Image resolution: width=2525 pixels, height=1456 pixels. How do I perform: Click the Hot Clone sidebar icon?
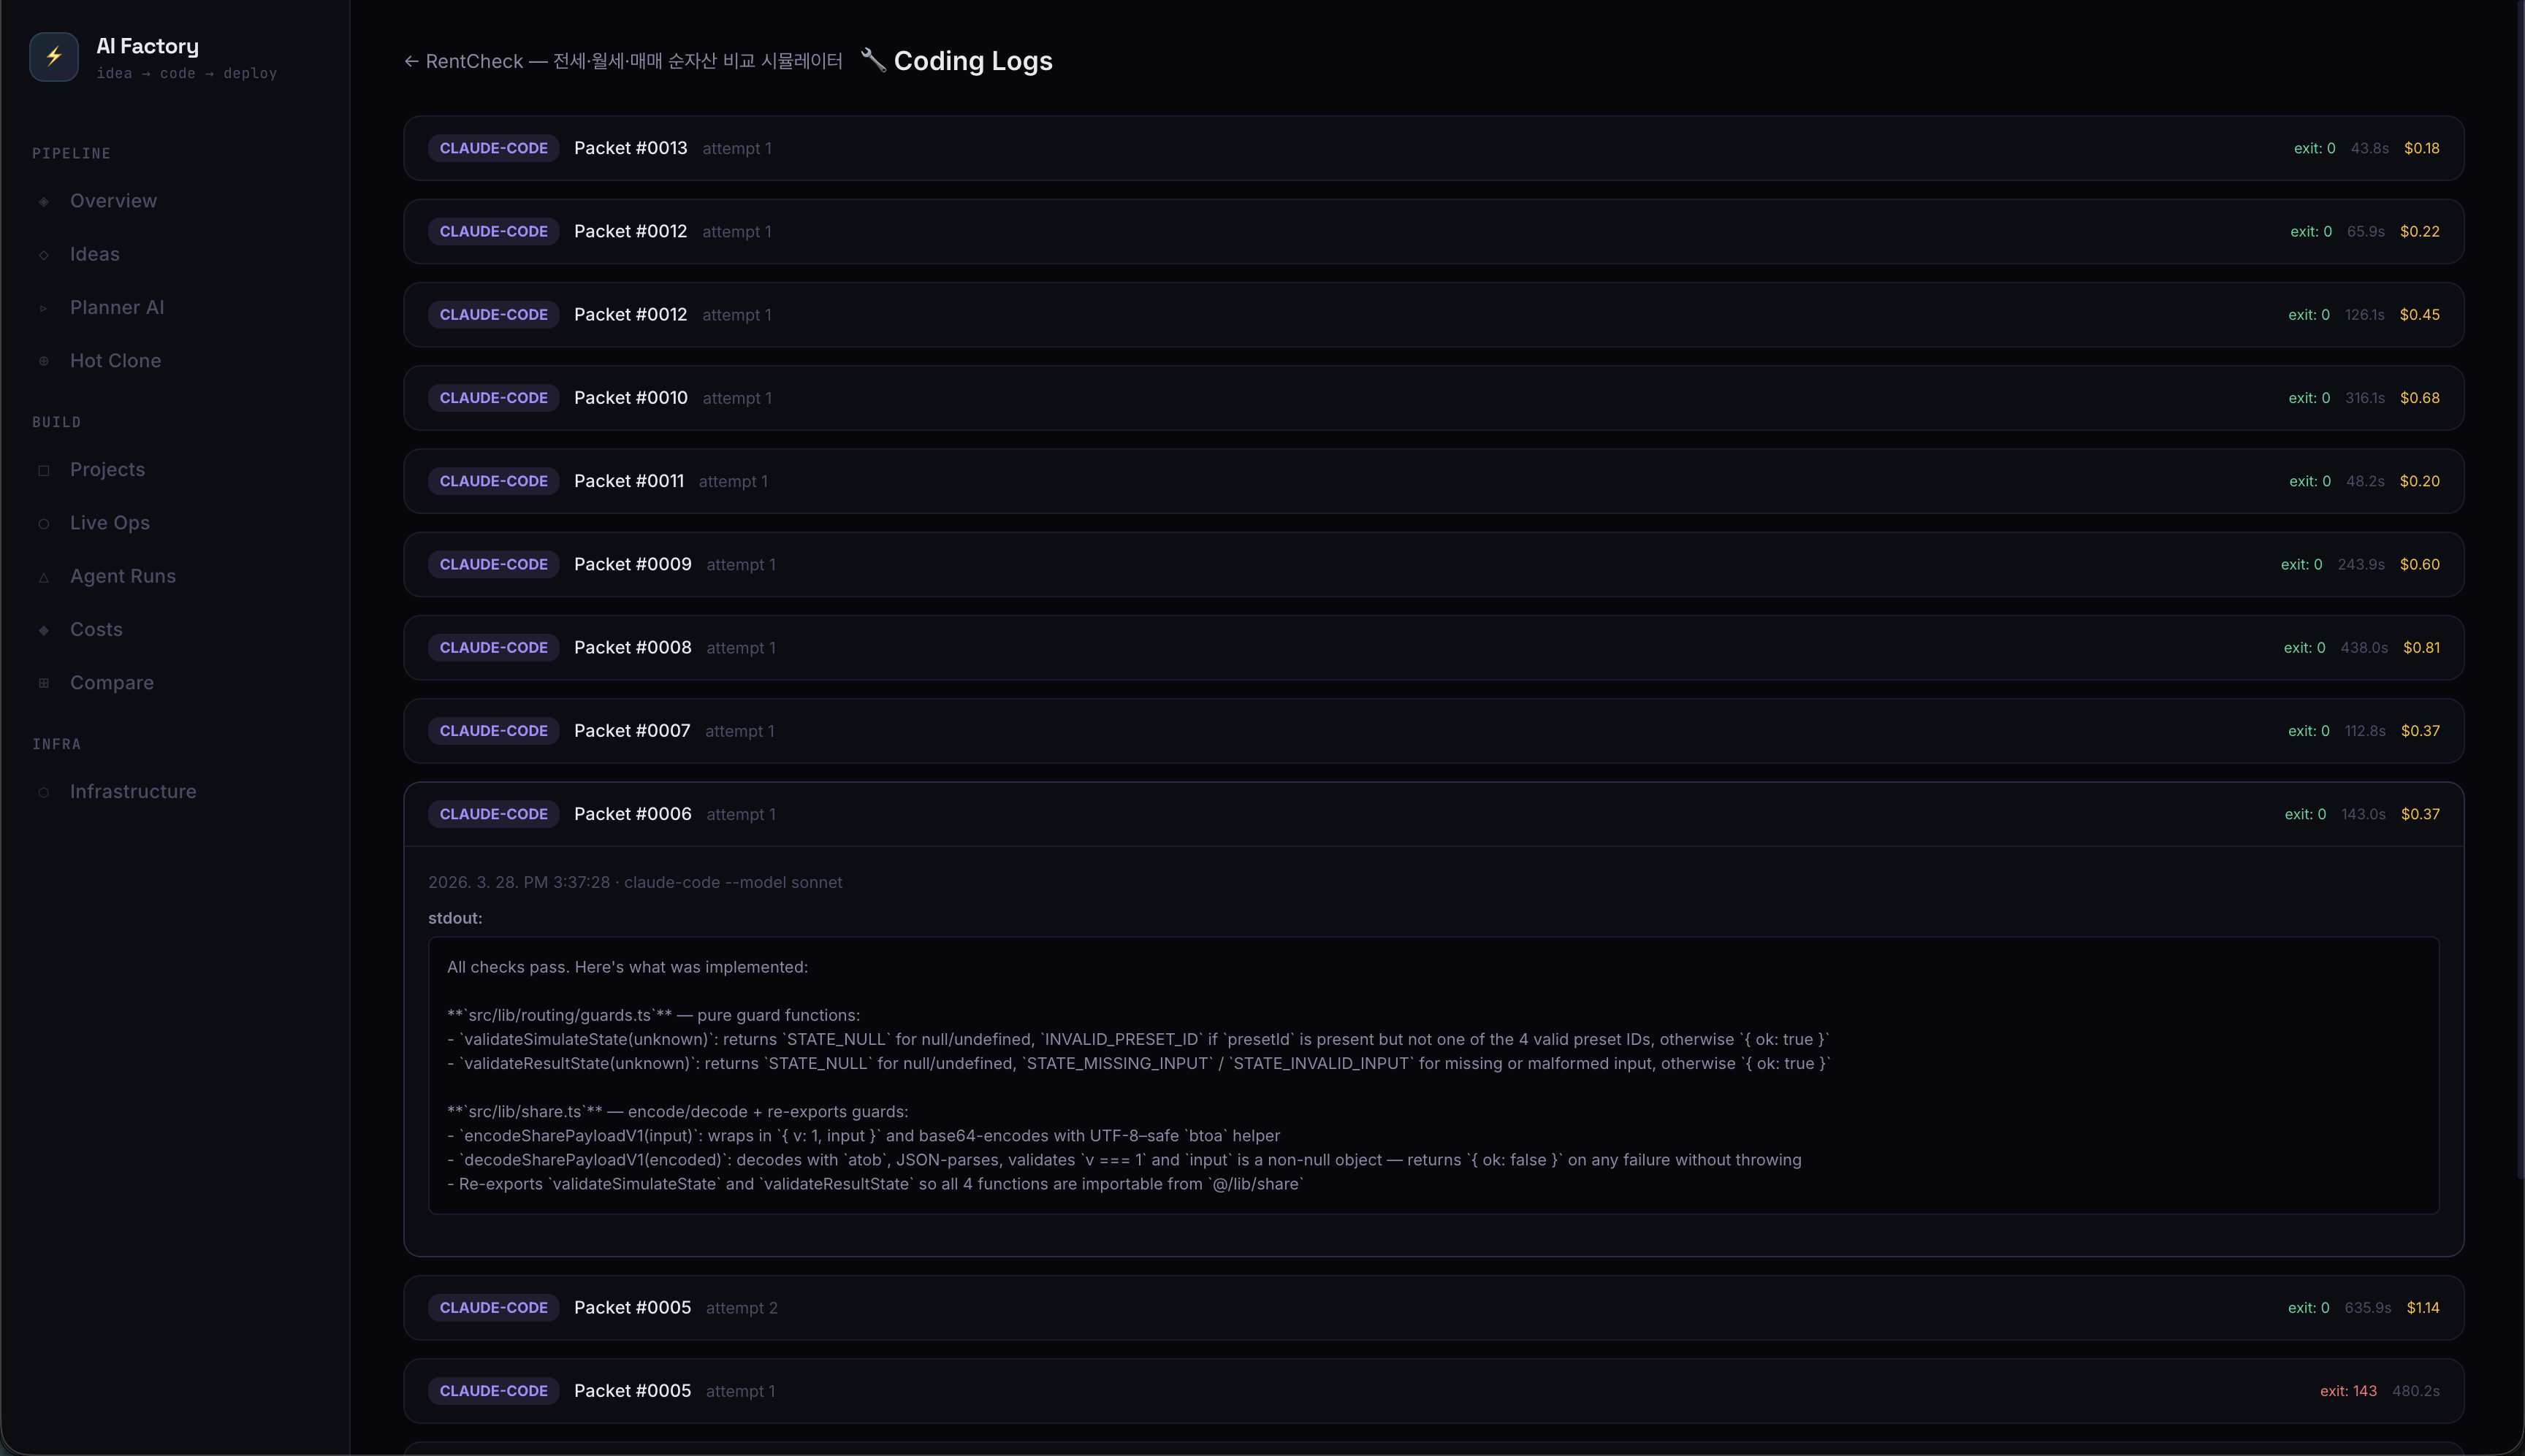pyautogui.click(x=44, y=361)
